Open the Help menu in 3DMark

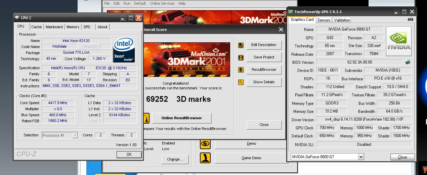[x=182, y=3]
